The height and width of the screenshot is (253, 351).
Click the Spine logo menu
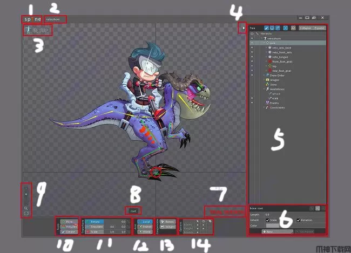pos(32,19)
